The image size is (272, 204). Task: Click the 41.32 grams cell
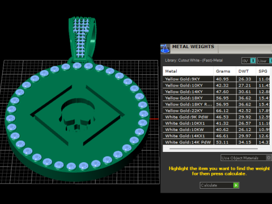tap(225, 124)
